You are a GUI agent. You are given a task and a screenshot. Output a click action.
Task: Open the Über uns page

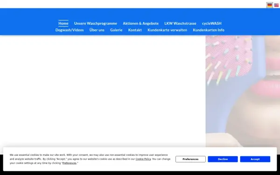point(97,30)
